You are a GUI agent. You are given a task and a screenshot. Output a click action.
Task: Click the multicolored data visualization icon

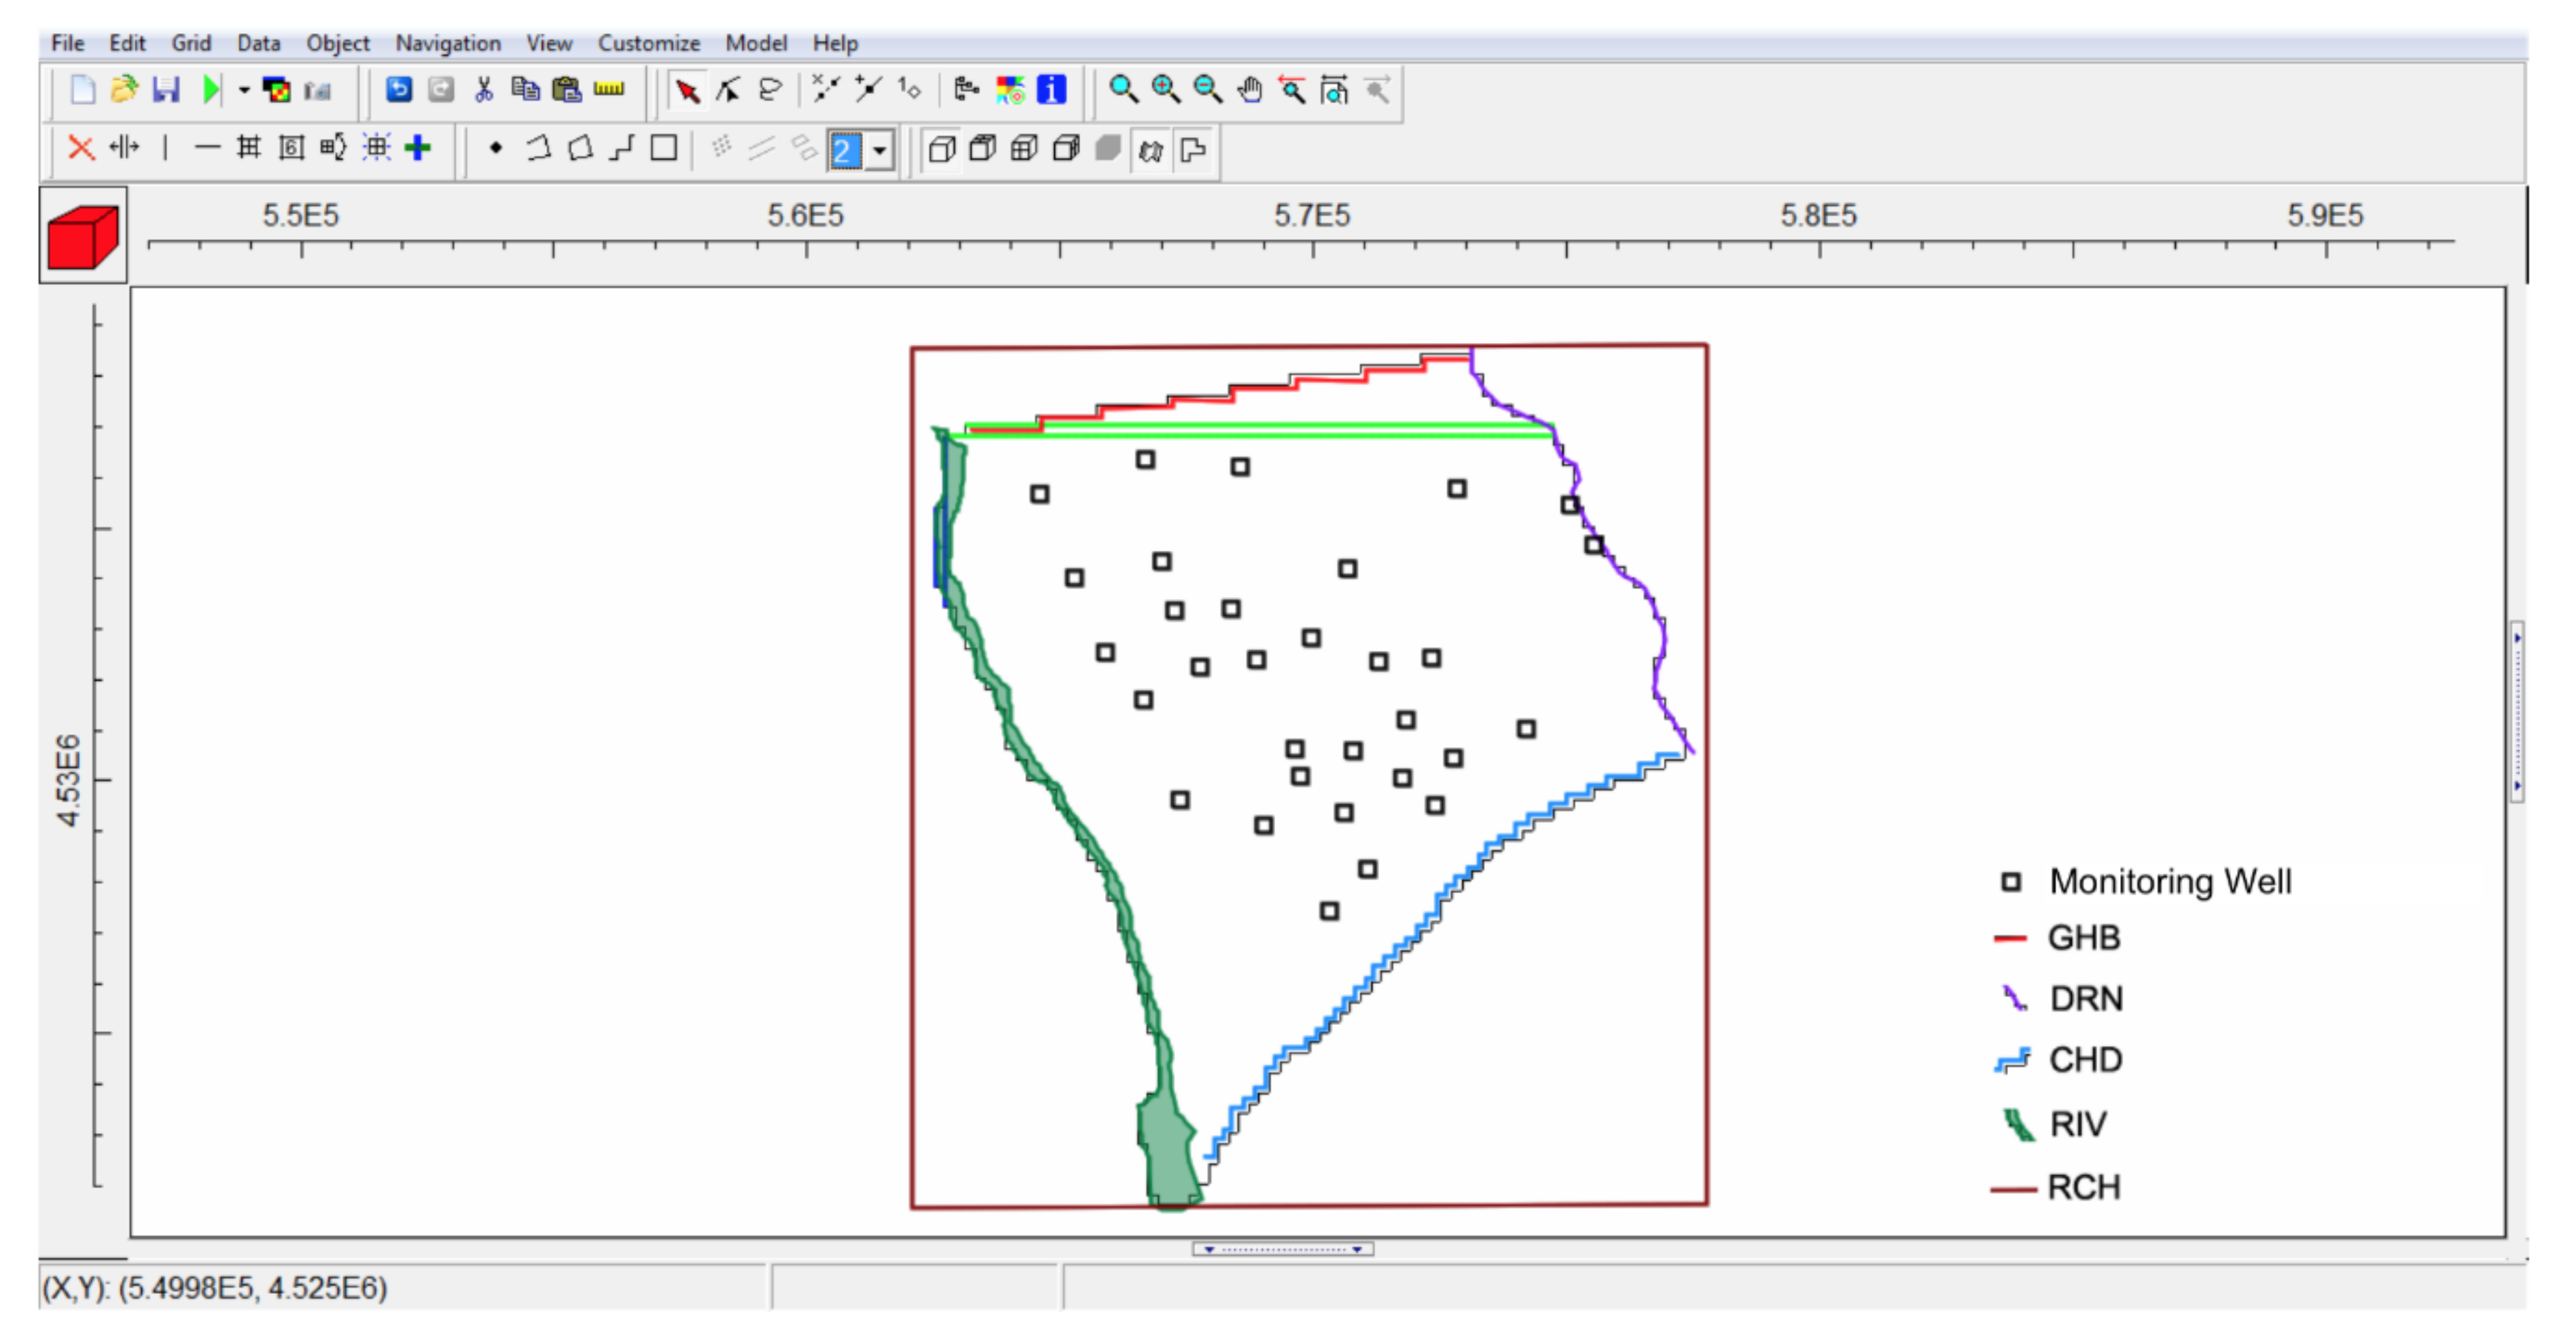pyautogui.click(x=1010, y=90)
